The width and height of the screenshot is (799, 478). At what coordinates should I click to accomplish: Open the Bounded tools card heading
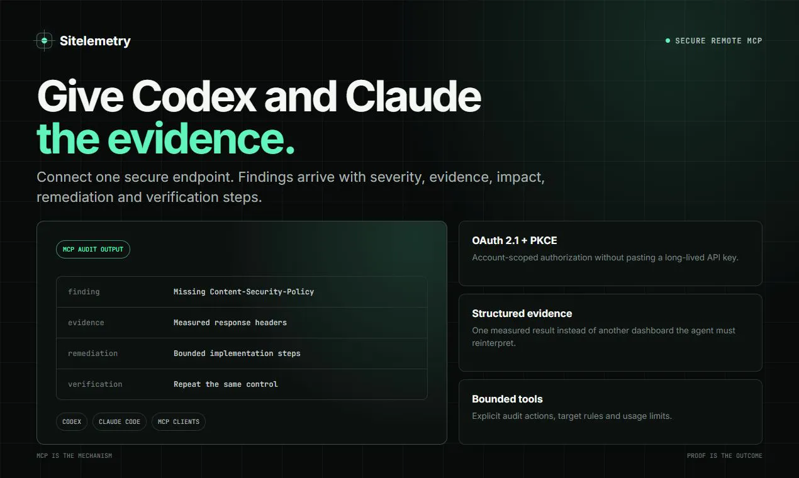click(x=507, y=399)
